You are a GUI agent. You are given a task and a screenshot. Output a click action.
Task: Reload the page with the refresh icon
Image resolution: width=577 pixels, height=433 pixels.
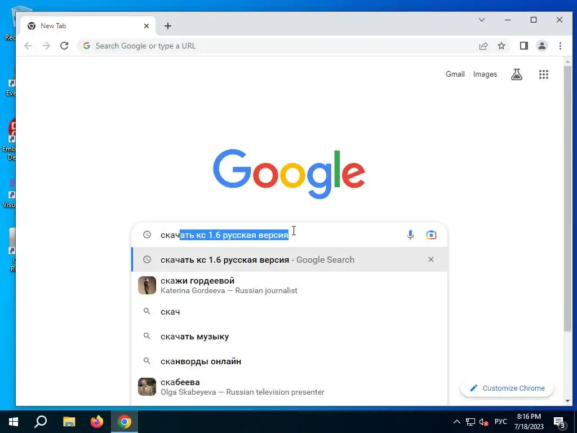[x=64, y=46]
